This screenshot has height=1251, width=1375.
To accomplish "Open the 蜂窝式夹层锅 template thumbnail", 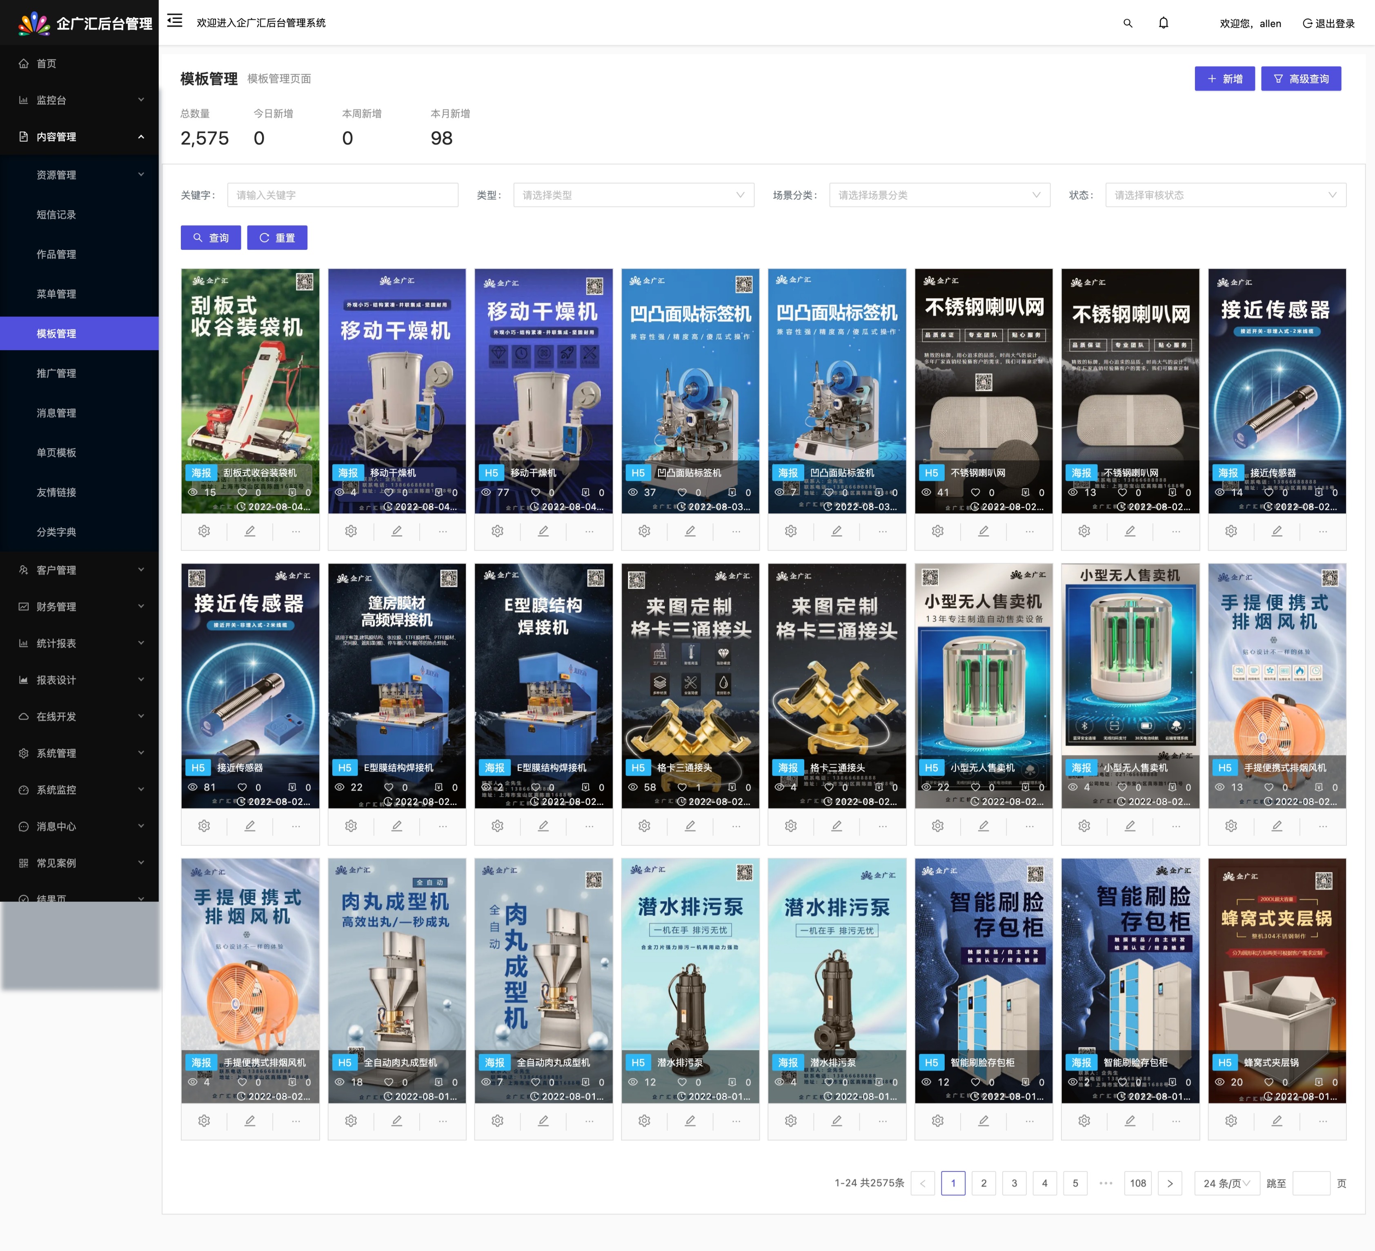I will (1277, 980).
